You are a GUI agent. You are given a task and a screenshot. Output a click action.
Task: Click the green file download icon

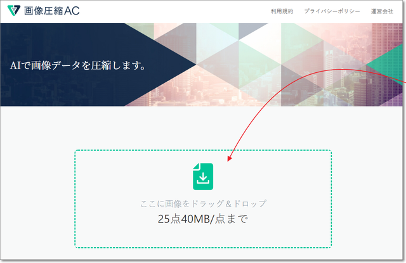[203, 176]
